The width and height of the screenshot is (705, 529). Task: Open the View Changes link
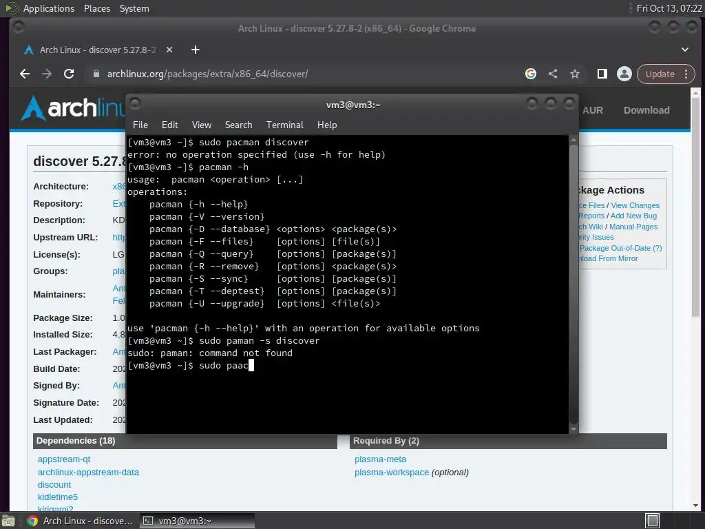[635, 205]
